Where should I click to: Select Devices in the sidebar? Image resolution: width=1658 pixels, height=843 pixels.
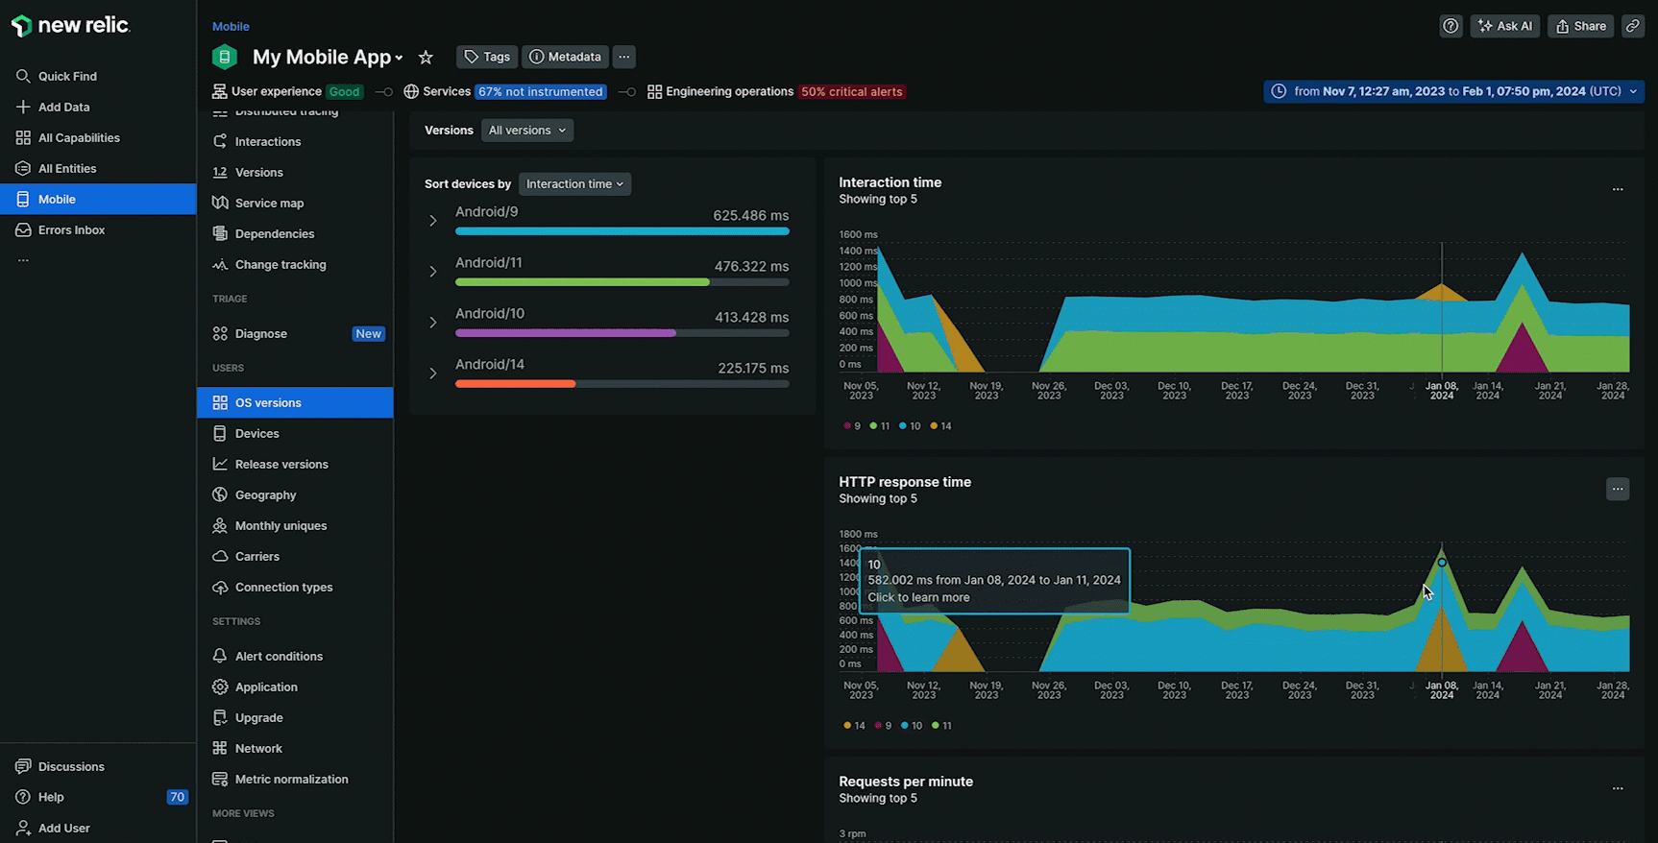pyautogui.click(x=256, y=434)
